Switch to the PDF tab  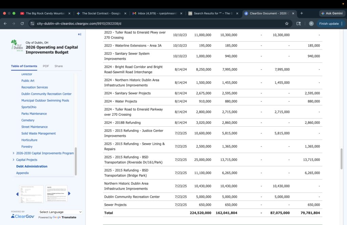(46, 66)
